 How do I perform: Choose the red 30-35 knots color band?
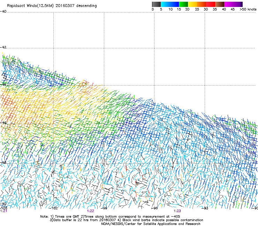[x=211, y=4]
